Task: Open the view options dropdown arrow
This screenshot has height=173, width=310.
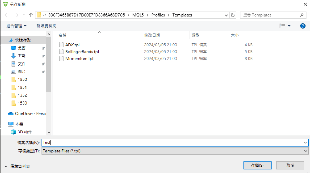Action: point(289,26)
